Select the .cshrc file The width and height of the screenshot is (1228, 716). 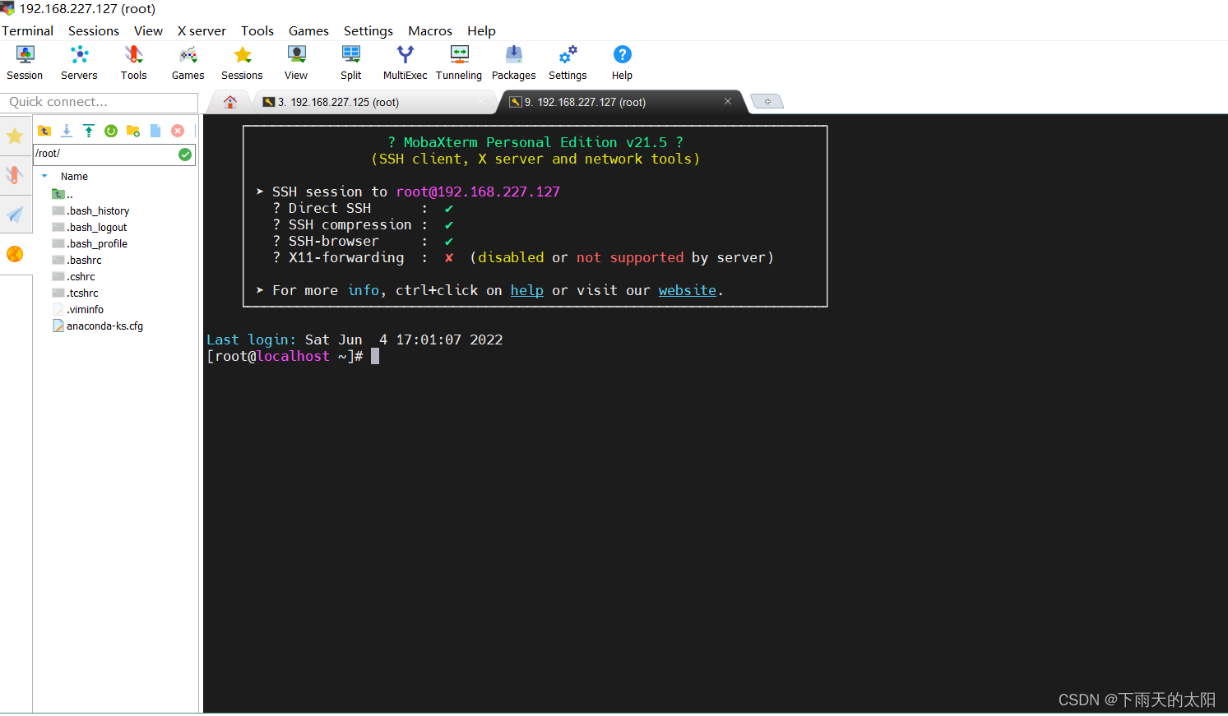click(x=74, y=277)
